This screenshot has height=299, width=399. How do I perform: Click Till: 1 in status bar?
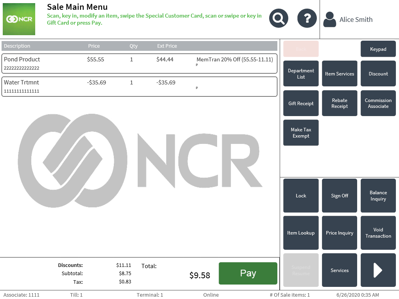76,295
